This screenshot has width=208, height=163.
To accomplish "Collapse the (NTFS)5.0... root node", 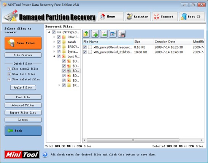I will pyautogui.click(x=49, y=32).
